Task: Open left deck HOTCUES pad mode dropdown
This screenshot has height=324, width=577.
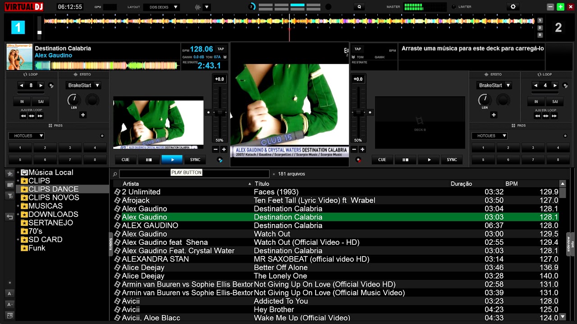Action: click(x=26, y=135)
